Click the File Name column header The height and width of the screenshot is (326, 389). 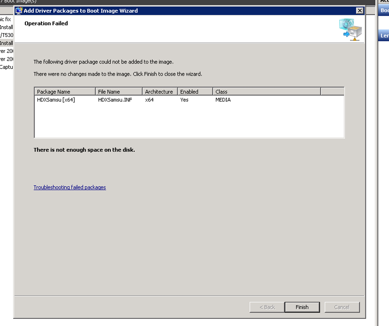tap(119, 92)
